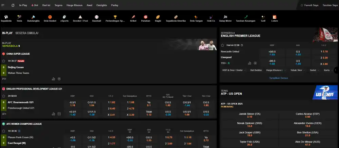Expand 71 more markets for Beijing Guoan
The width and height of the screenshot is (339, 148).
coord(4,79)
